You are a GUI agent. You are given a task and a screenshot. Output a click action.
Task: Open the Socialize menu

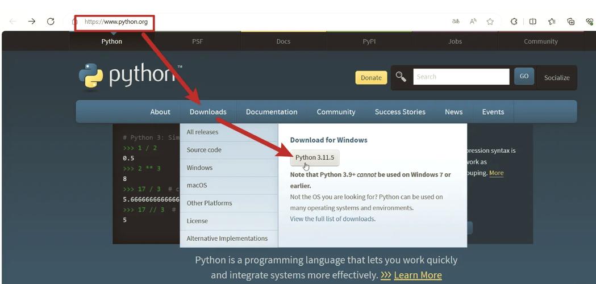point(557,78)
